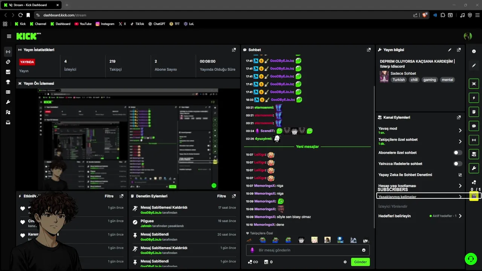Open the profile avatar at top right
The image size is (482, 271).
point(468,36)
